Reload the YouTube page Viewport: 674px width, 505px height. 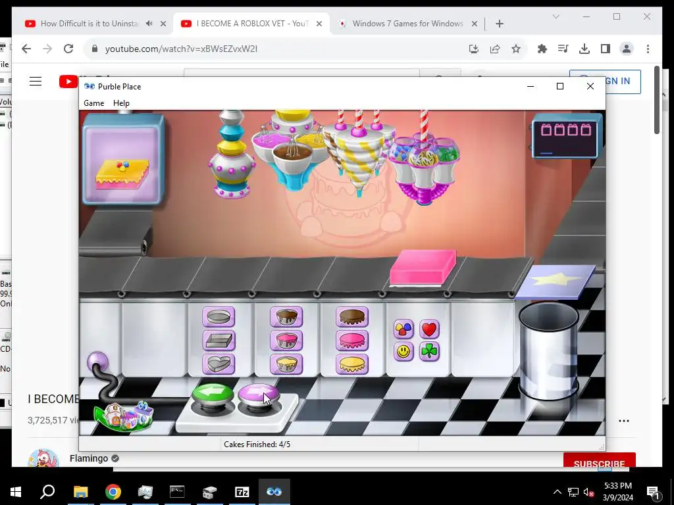coord(68,49)
